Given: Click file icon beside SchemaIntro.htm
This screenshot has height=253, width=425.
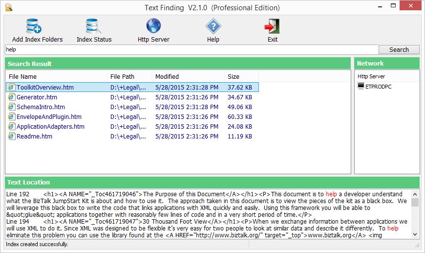Looking at the screenshot, I should 11,107.
